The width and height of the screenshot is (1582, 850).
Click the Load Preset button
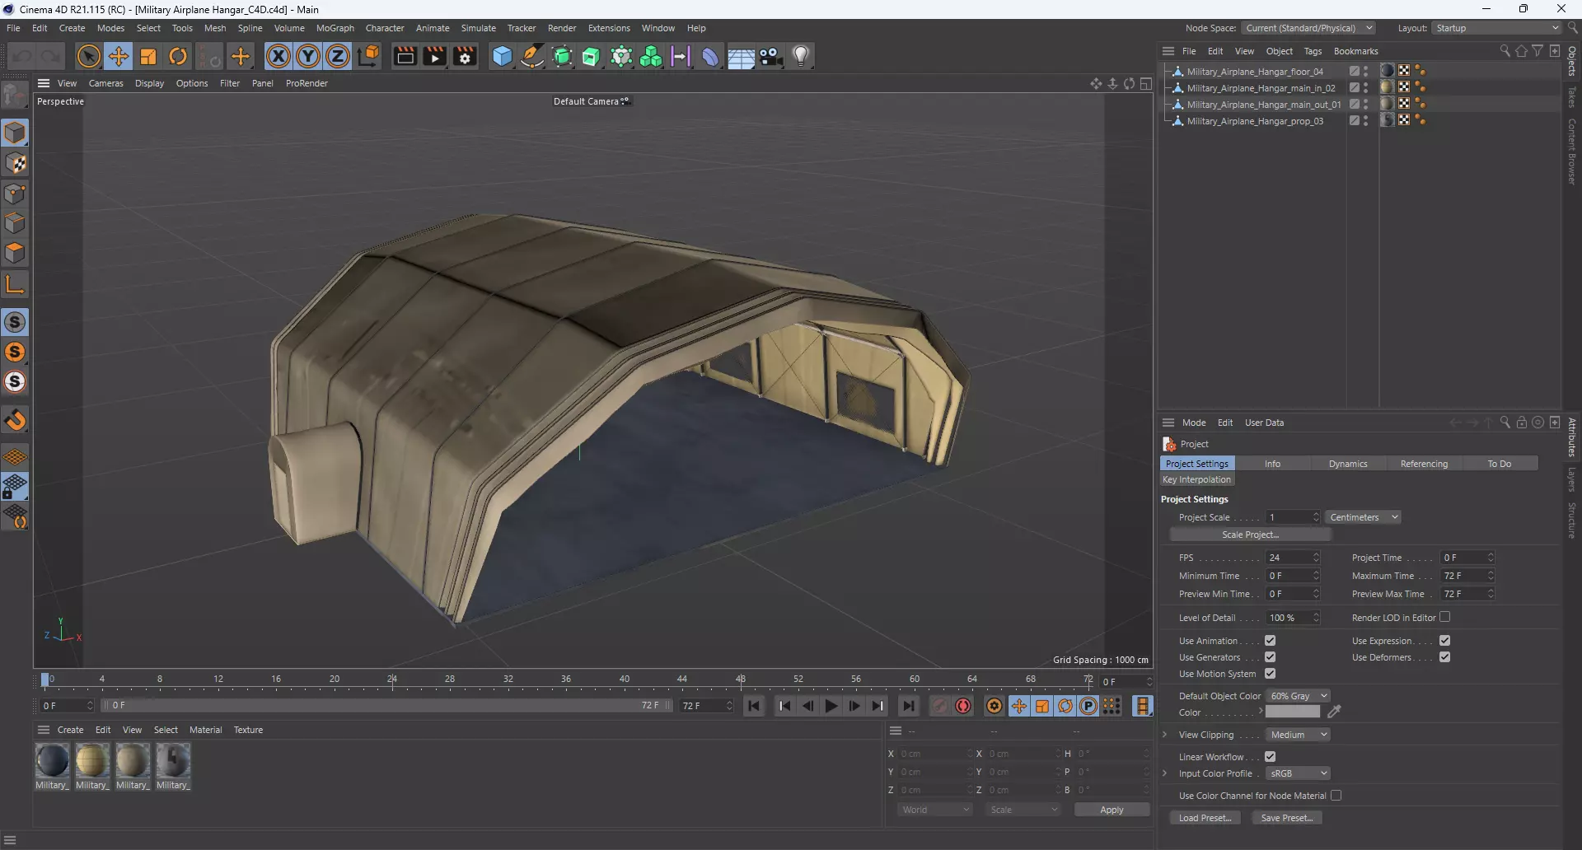tap(1205, 818)
